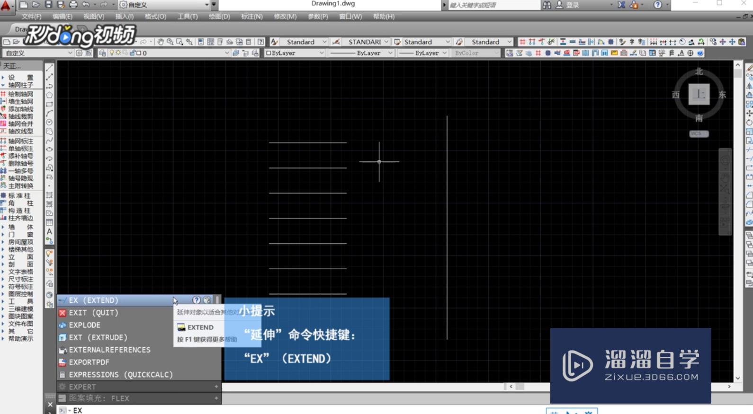This screenshot has height=414, width=753.
Task: Select the Zoom realtime magnifier tool
Action: coord(170,42)
